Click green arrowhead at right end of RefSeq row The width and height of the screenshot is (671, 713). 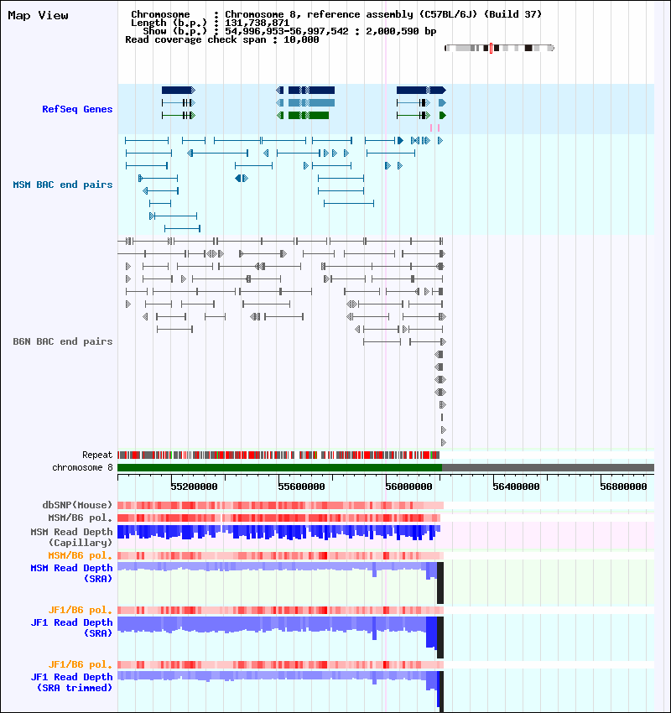[x=442, y=116]
